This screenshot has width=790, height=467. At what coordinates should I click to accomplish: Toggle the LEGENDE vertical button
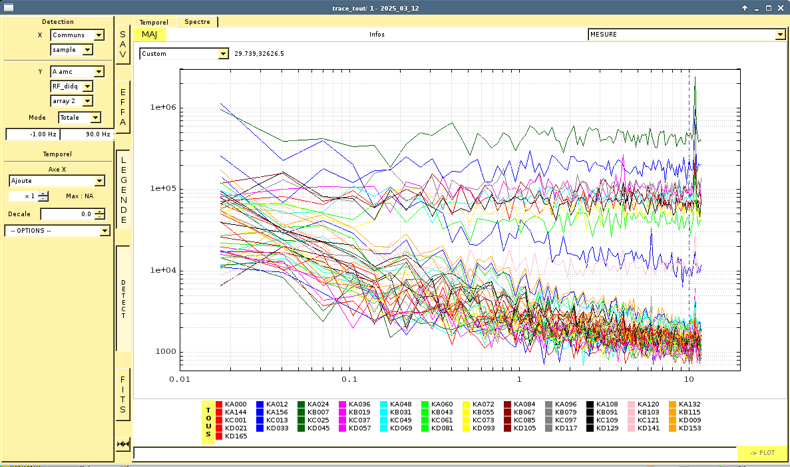(122, 190)
